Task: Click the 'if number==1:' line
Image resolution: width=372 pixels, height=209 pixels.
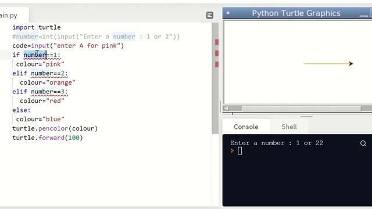Action: coord(37,55)
